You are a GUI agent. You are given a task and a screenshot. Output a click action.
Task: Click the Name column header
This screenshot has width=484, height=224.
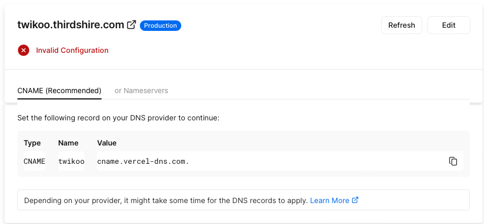click(x=68, y=143)
